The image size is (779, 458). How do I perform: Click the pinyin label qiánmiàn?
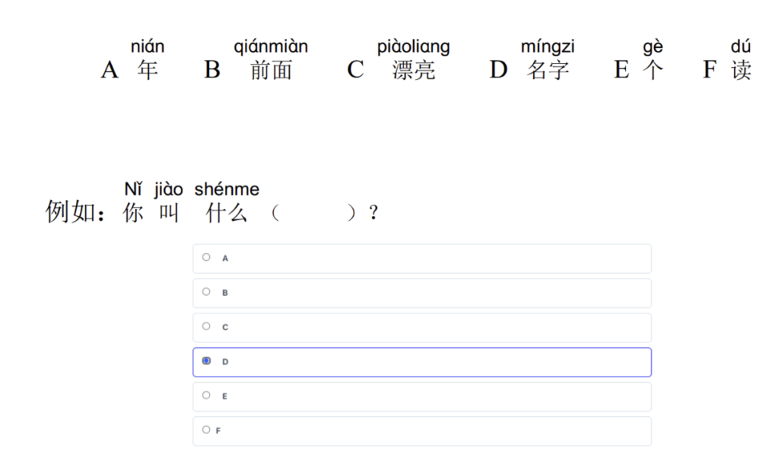pyautogui.click(x=271, y=47)
